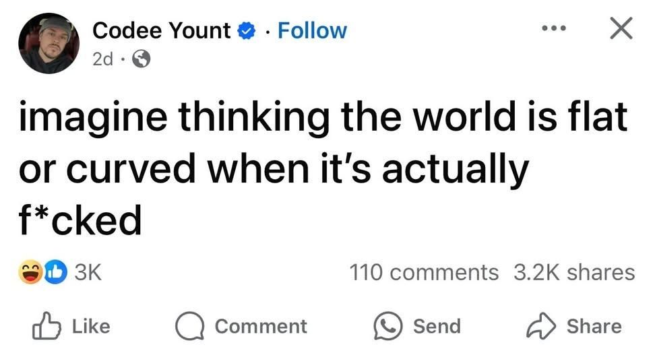Click the WhatsApp Send icon
Image resolution: width=655 pixels, height=353 pixels.
click(x=388, y=327)
